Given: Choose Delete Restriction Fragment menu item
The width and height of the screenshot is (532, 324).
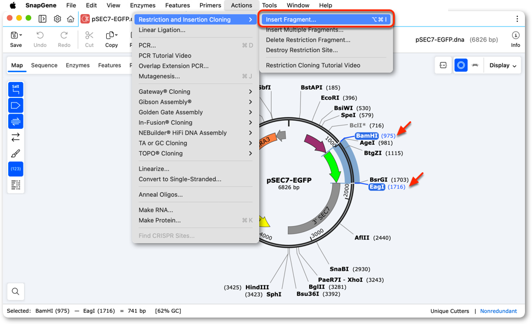Looking at the screenshot, I should click(x=326, y=40).
